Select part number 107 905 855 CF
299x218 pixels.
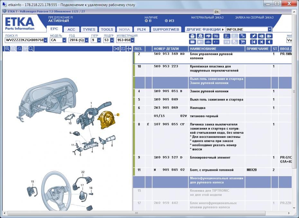[x=169, y=124]
